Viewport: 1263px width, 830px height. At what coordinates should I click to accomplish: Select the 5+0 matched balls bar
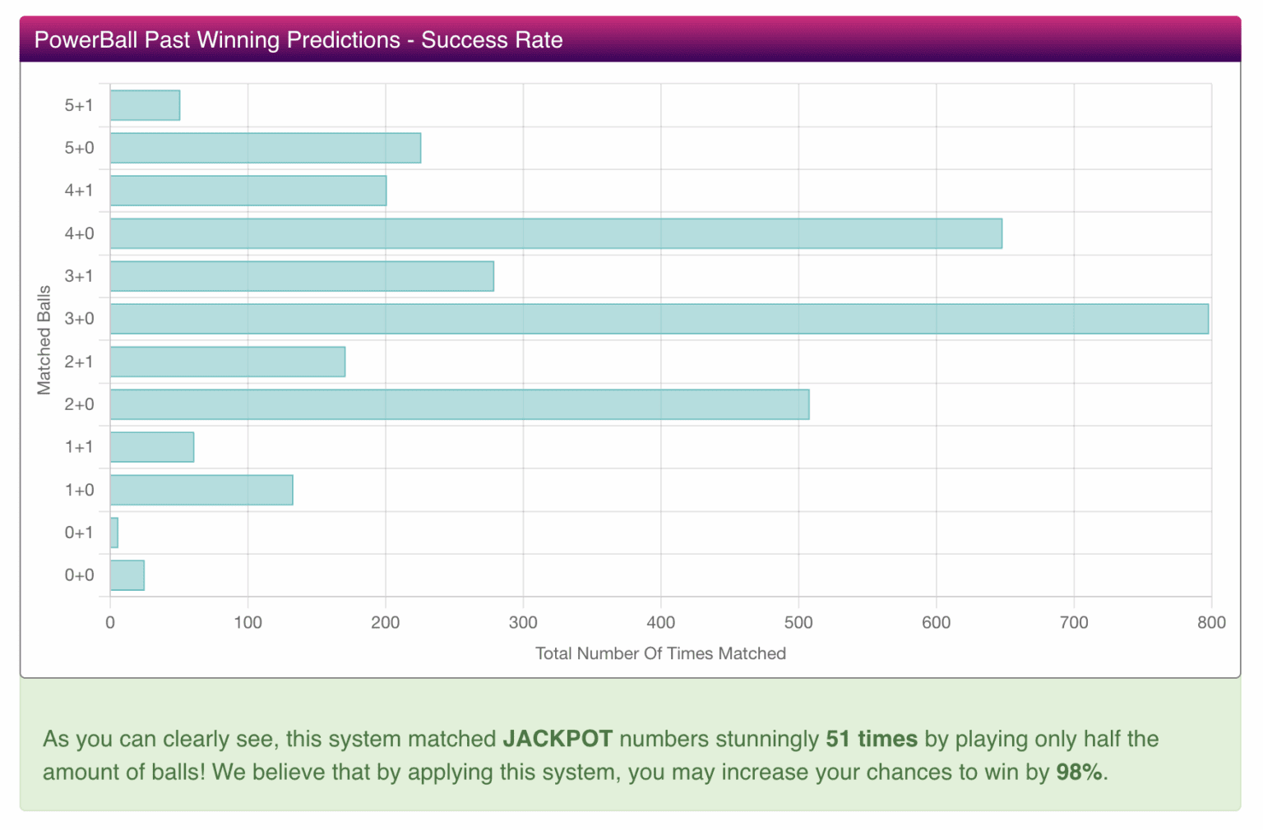(x=265, y=148)
